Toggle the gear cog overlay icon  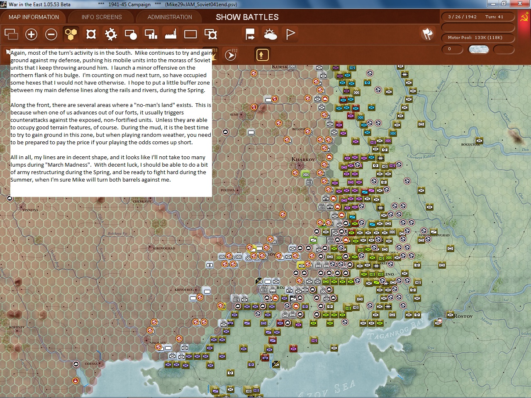point(111,34)
